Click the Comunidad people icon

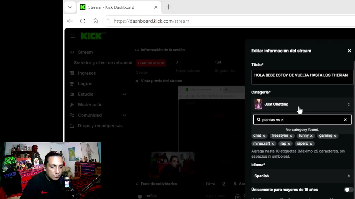(72, 115)
